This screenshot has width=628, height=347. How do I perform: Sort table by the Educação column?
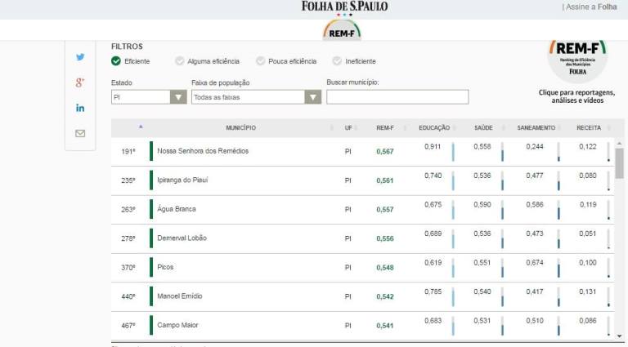click(434, 128)
